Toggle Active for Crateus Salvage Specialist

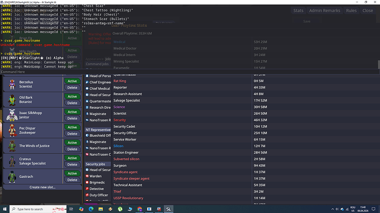pyautogui.click(x=72, y=158)
